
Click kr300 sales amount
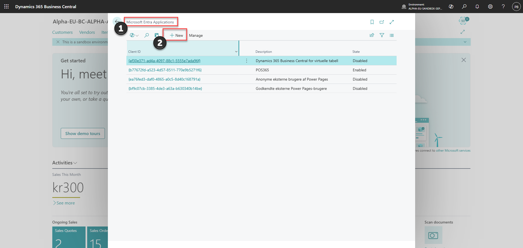click(x=68, y=188)
